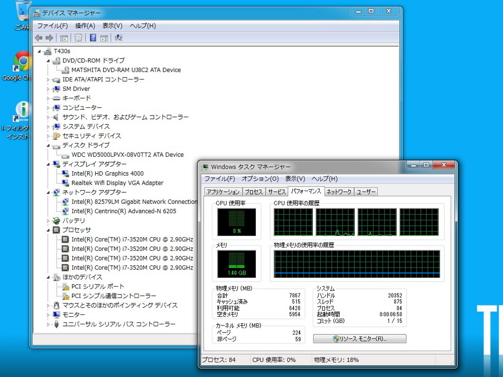Open 操作(A) menu in Device Manager
The width and height of the screenshot is (503, 377).
pyautogui.click(x=85, y=26)
